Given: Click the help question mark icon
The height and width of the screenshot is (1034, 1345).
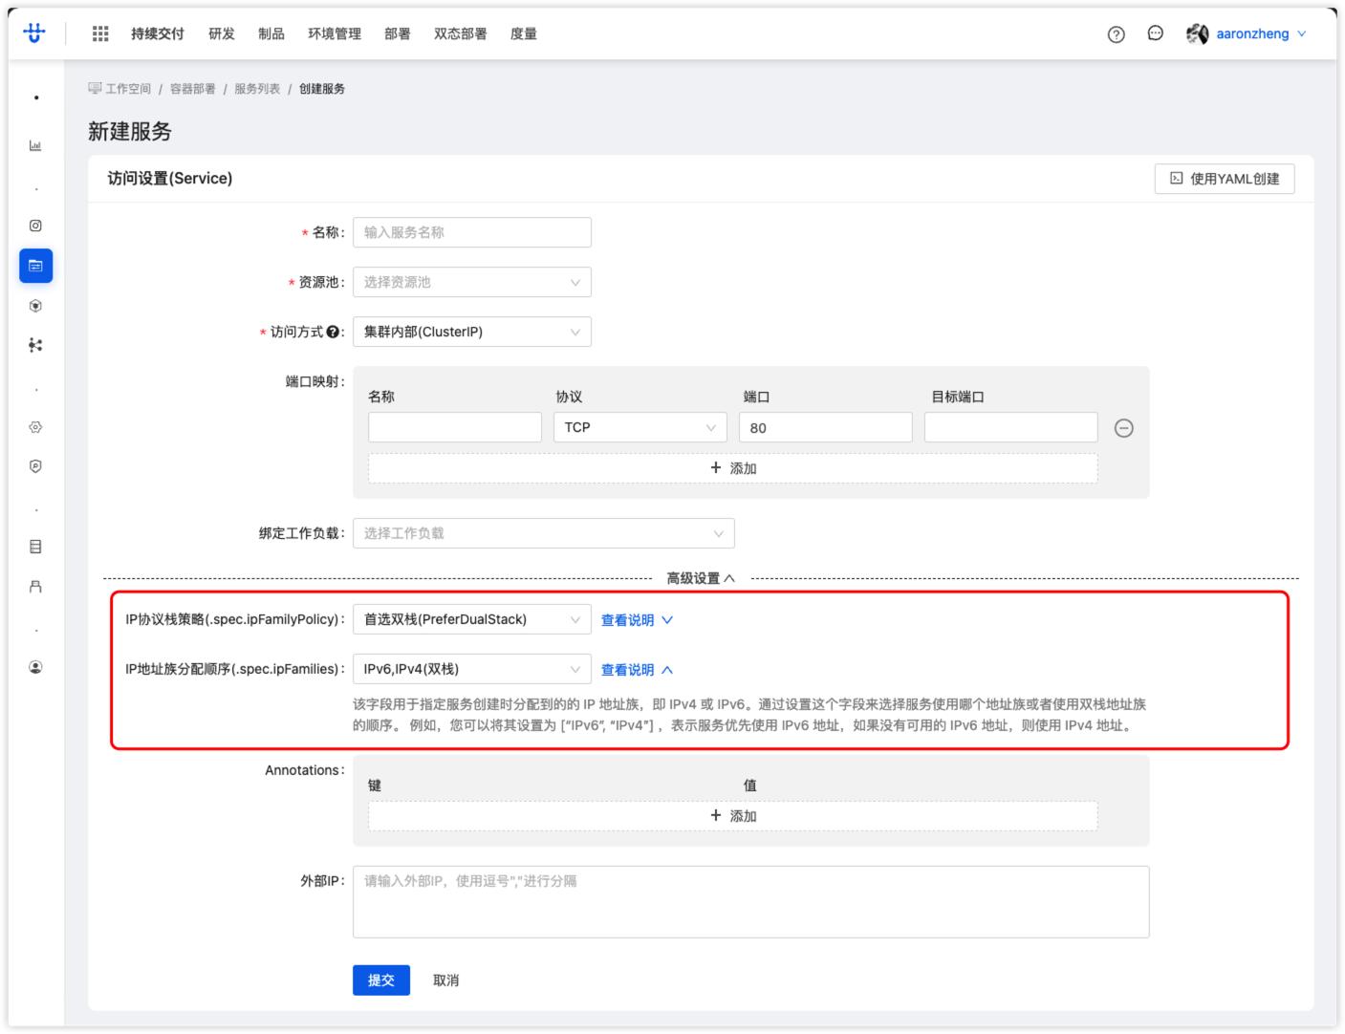Looking at the screenshot, I should (1116, 34).
